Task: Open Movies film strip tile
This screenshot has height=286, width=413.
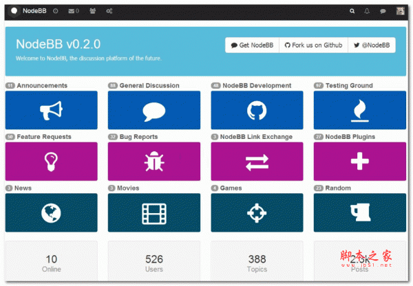Action: pos(154,212)
